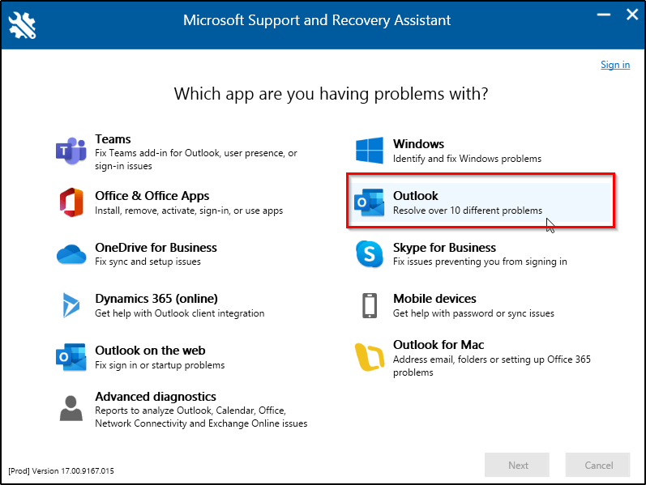Select Dynamics 365 (online) heading
The height and width of the screenshot is (485, 646).
point(156,299)
